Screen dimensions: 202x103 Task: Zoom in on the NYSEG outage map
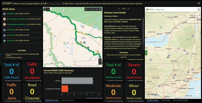pos(197,90)
